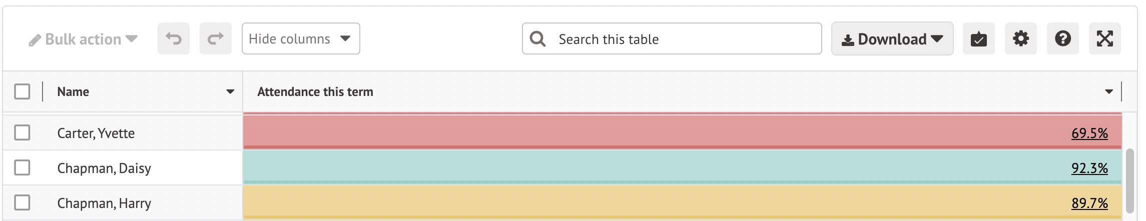Click the calendar checkmark icon
This screenshot has height=221, width=1146.
(978, 38)
